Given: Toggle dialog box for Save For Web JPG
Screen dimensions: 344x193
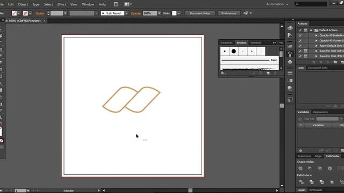Looking at the screenshot, I should pyautogui.click(x=306, y=56).
